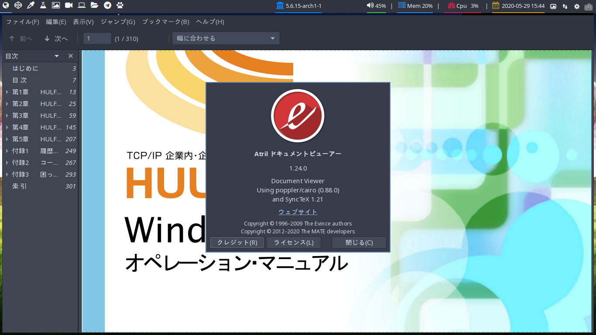The image size is (596, 335).
Task: Open the ジャンプ(G) menu
Action: 118,22
